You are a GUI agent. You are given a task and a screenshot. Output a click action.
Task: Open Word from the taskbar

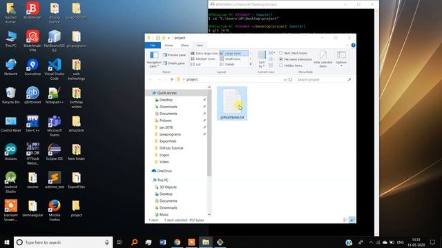click(x=163, y=242)
